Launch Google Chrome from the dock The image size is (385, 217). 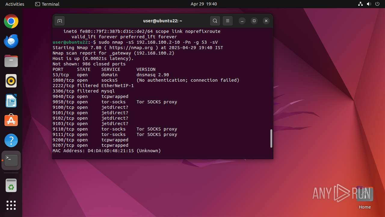[11, 21]
